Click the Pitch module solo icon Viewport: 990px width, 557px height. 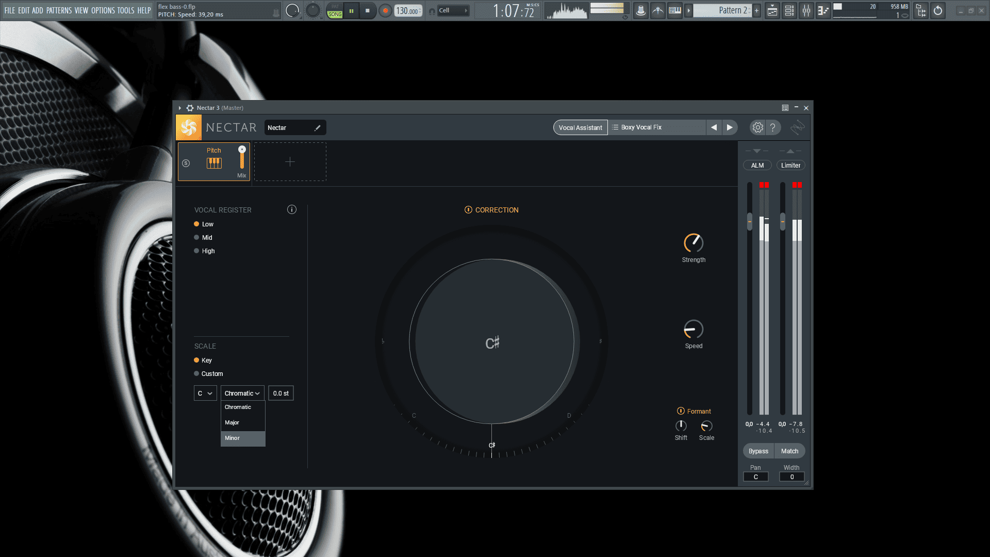point(186,163)
